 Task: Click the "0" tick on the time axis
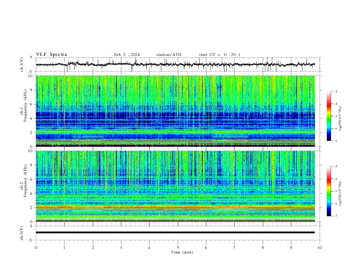click(36, 248)
